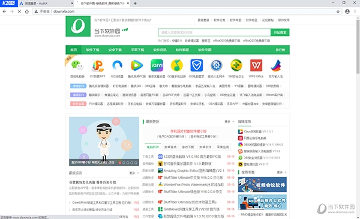Select the first carousel indicator dot

click(120, 163)
